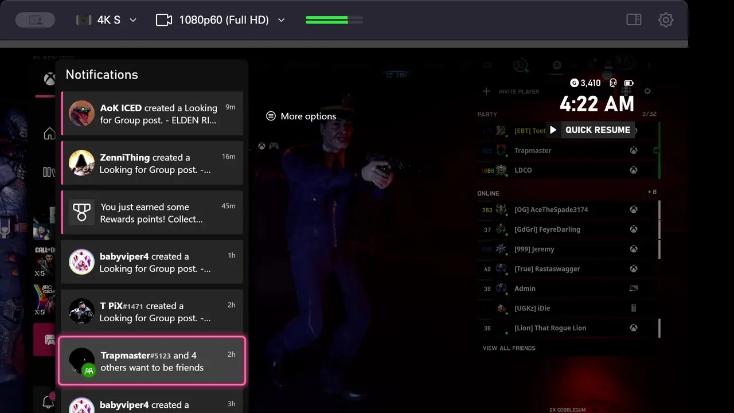
Task: Click the Xbox platform icon beside Jeremy
Action: [x=634, y=250]
